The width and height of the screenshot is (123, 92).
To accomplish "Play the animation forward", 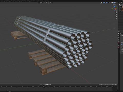I will point(48,85).
